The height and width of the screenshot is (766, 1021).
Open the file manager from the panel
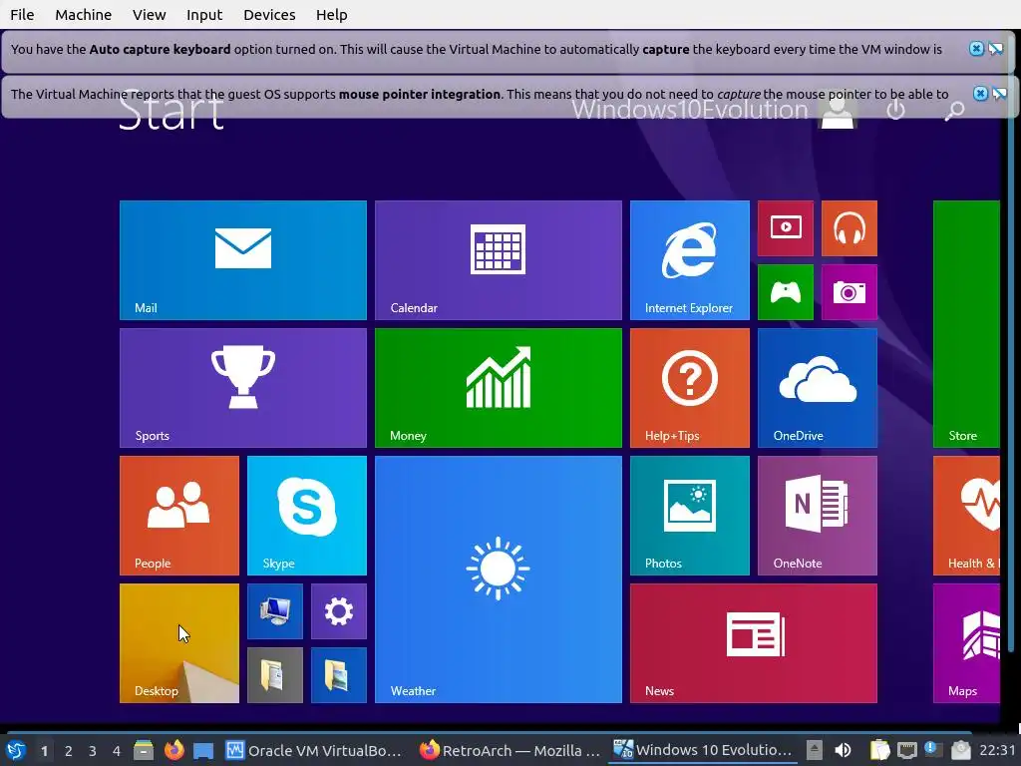click(144, 750)
